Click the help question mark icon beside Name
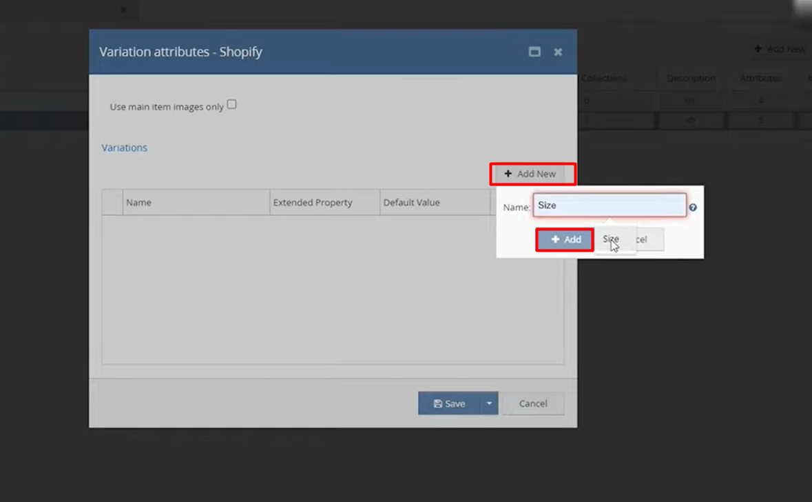Viewport: 812px width, 502px height. point(693,208)
